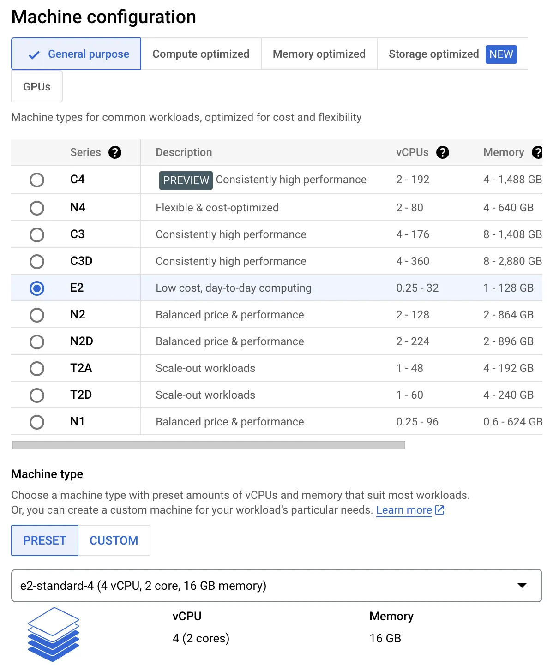Click the horizontal scrollbar under the series table
Image resolution: width=553 pixels, height=671 pixels.
coord(208,445)
